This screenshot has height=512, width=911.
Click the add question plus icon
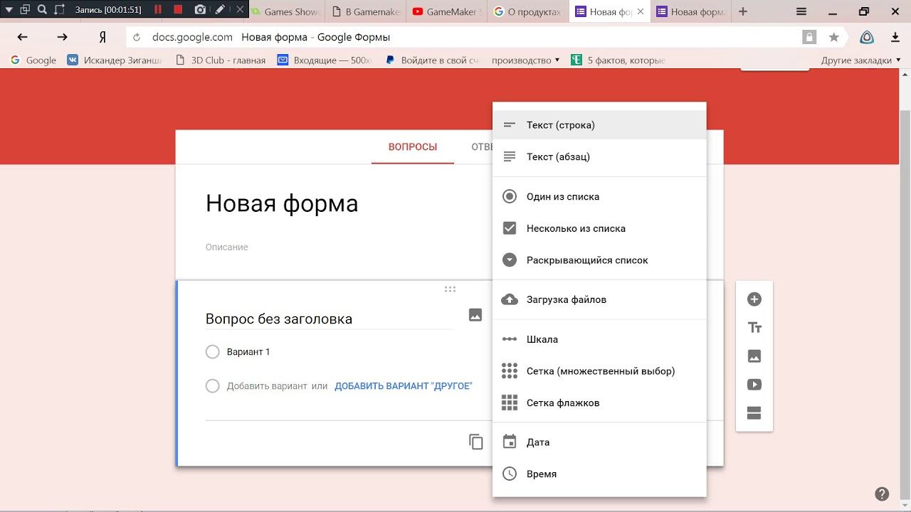pos(754,299)
